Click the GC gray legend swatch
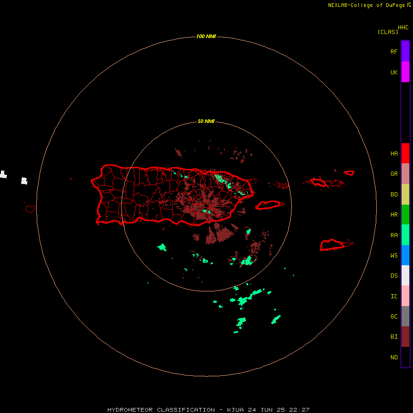413x413 pixels. tap(405, 316)
